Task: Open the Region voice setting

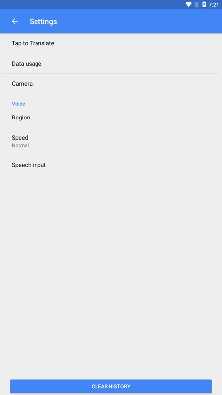Action: [111, 118]
